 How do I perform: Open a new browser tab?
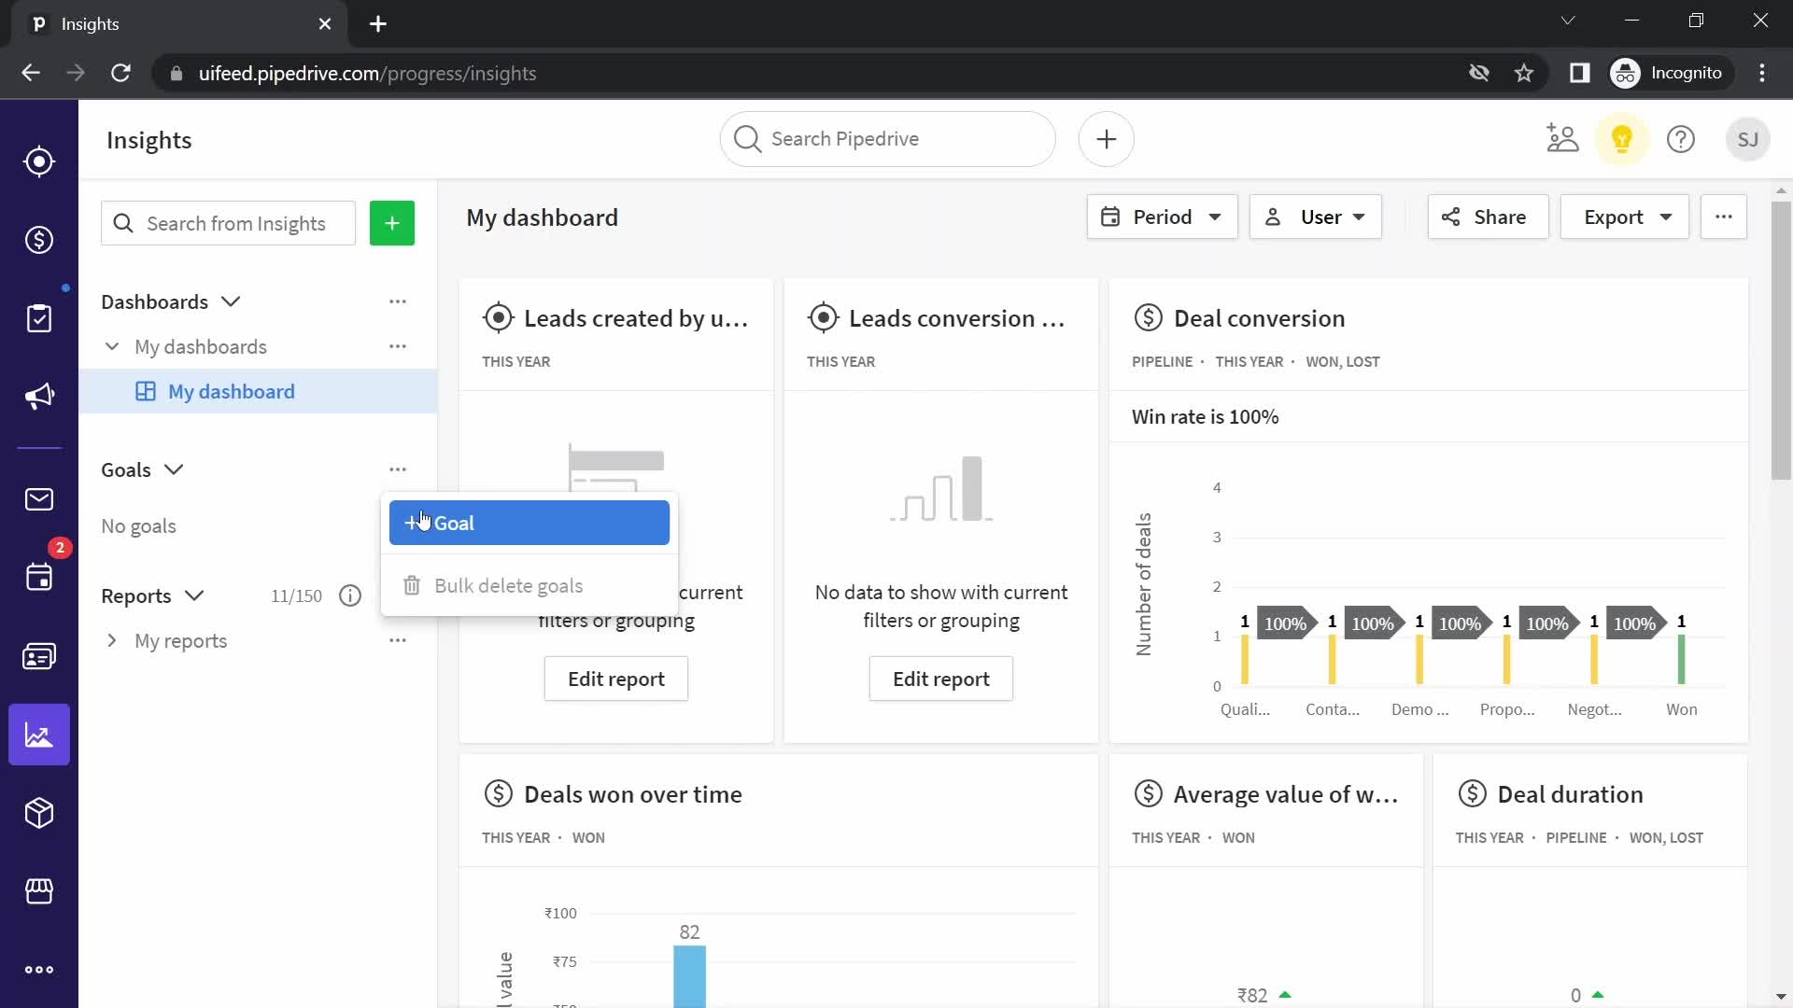(x=378, y=24)
